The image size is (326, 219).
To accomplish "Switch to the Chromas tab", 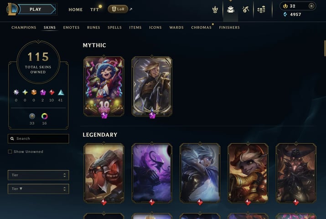I will tap(201, 27).
